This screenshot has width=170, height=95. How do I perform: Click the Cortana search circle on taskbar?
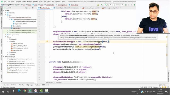[8, 92]
